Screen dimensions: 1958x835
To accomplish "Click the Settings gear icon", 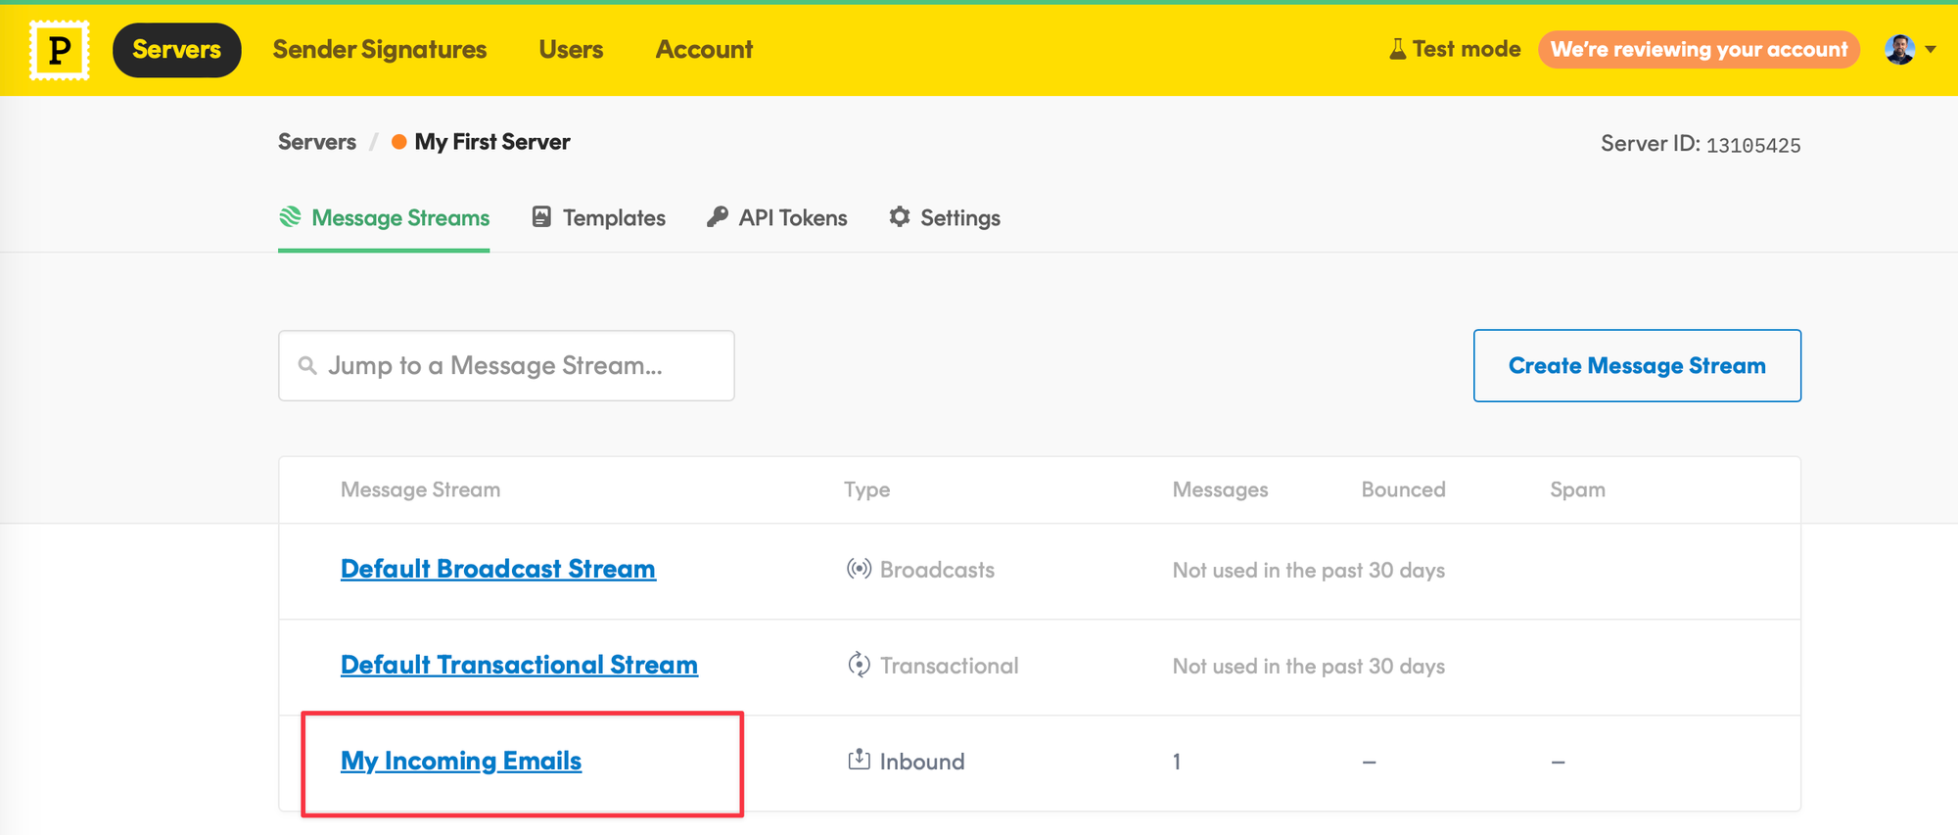I will [x=899, y=217].
